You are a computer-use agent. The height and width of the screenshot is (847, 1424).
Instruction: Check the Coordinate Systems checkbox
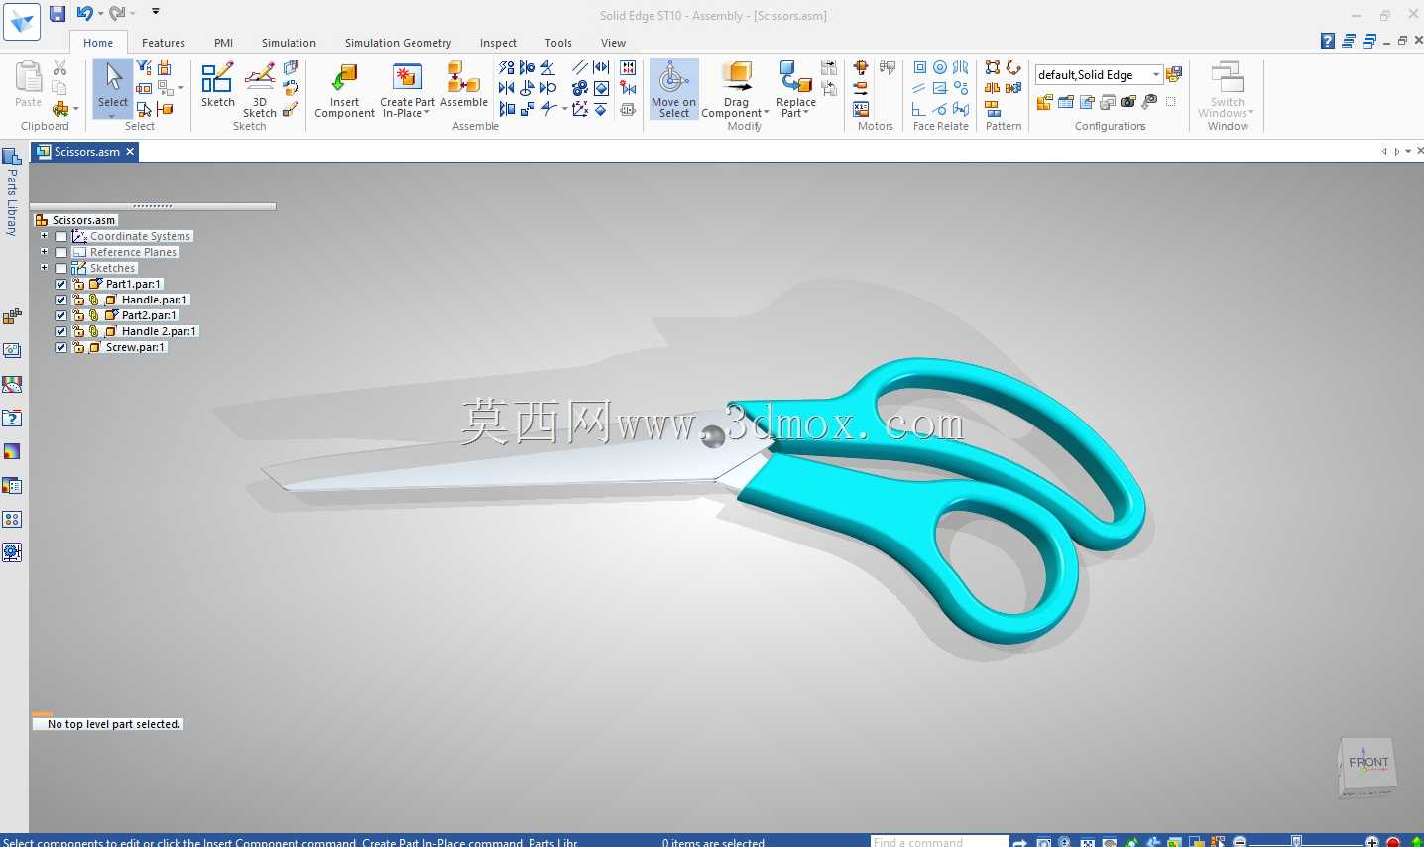click(61, 236)
